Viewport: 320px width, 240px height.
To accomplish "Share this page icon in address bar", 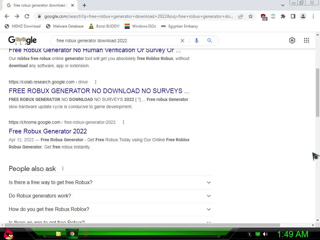I will coord(241,17).
